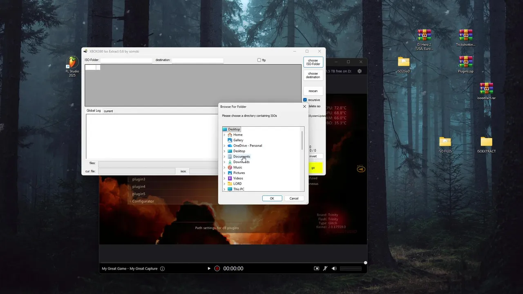The width and height of the screenshot is (523, 294).
Task: Click the speaker volume icon
Action: 334,269
